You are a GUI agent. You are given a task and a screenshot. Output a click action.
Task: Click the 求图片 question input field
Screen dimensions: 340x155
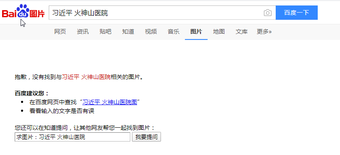(72, 137)
